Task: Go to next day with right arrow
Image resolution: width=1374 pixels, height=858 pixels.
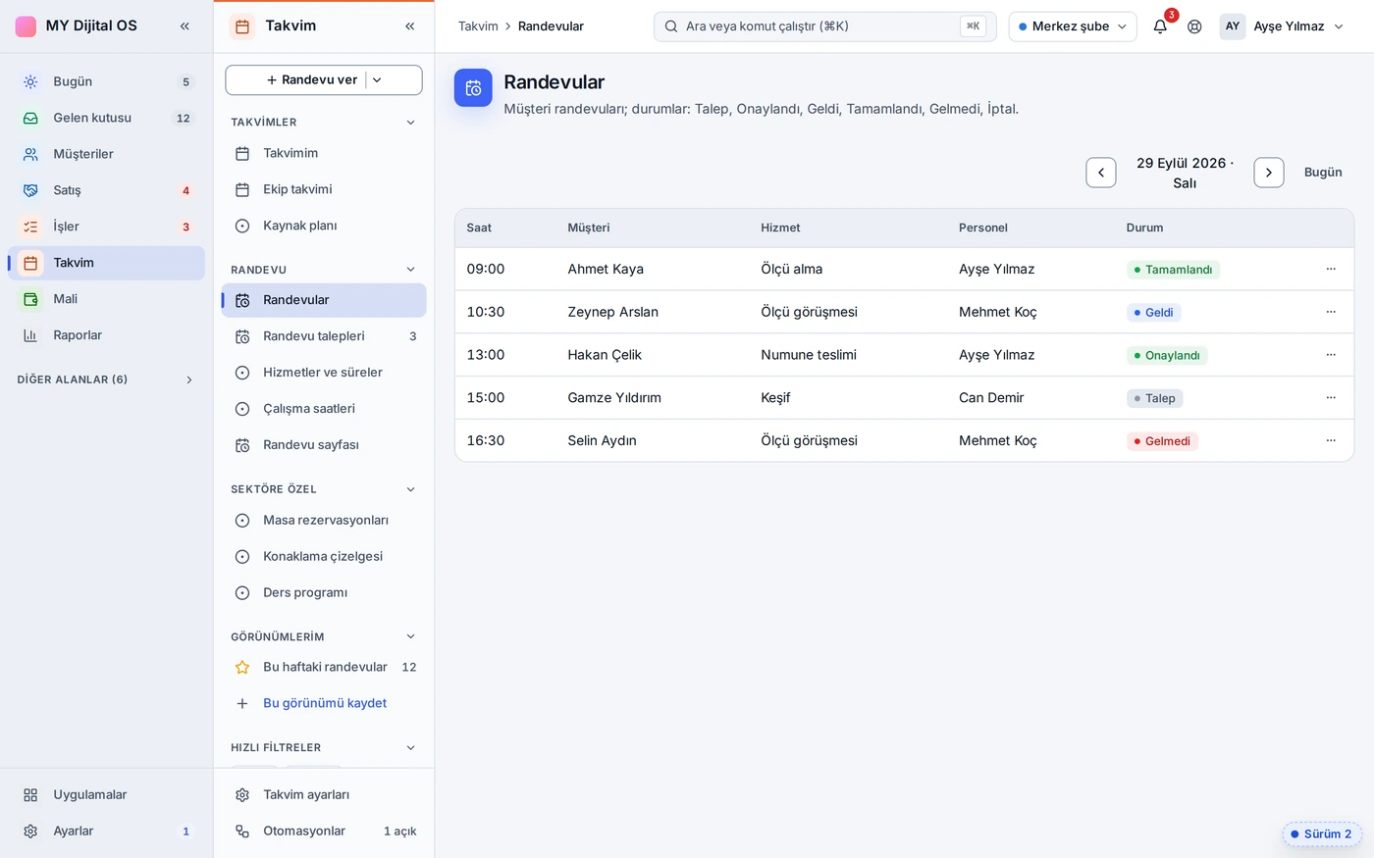Action: (x=1269, y=173)
